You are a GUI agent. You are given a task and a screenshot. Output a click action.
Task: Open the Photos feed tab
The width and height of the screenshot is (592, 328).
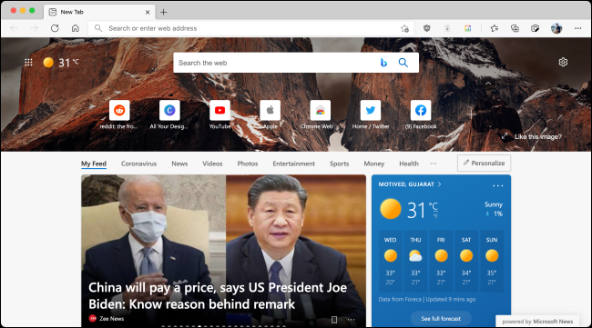pos(248,164)
